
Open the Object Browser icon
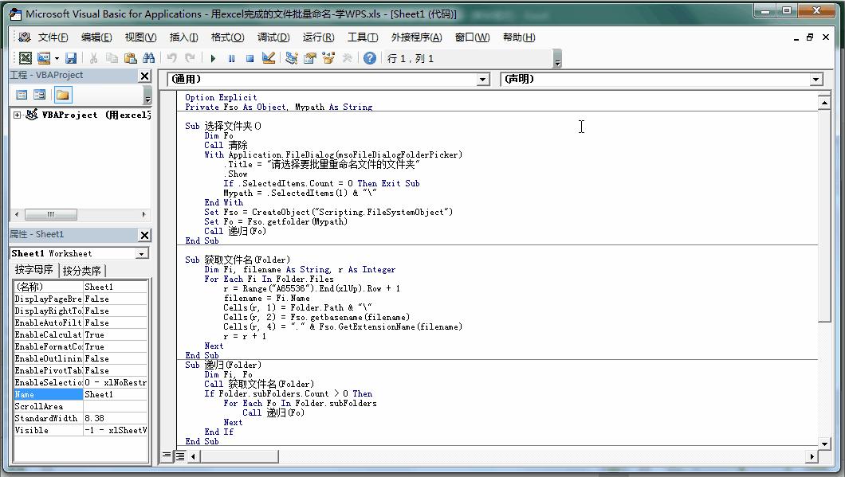pyautogui.click(x=328, y=58)
